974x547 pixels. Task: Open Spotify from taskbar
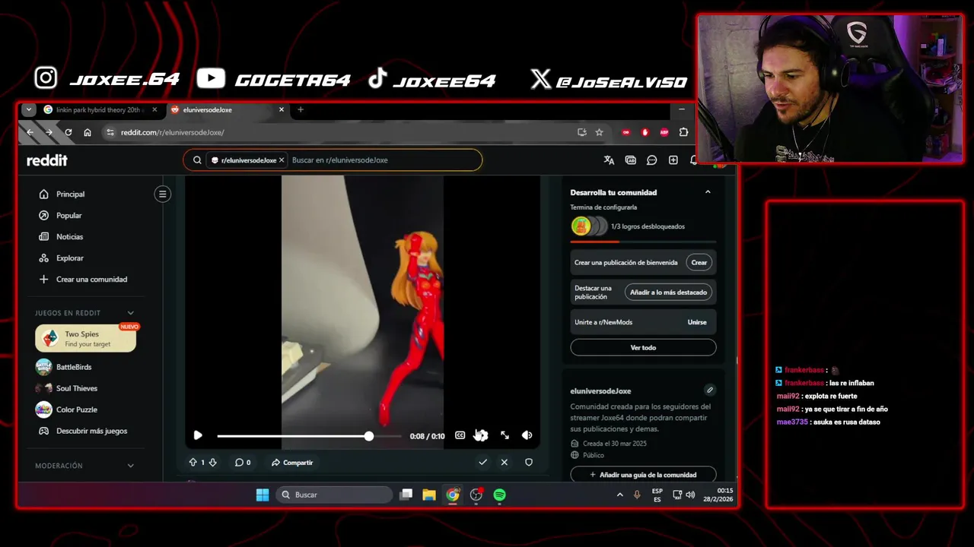click(x=500, y=495)
